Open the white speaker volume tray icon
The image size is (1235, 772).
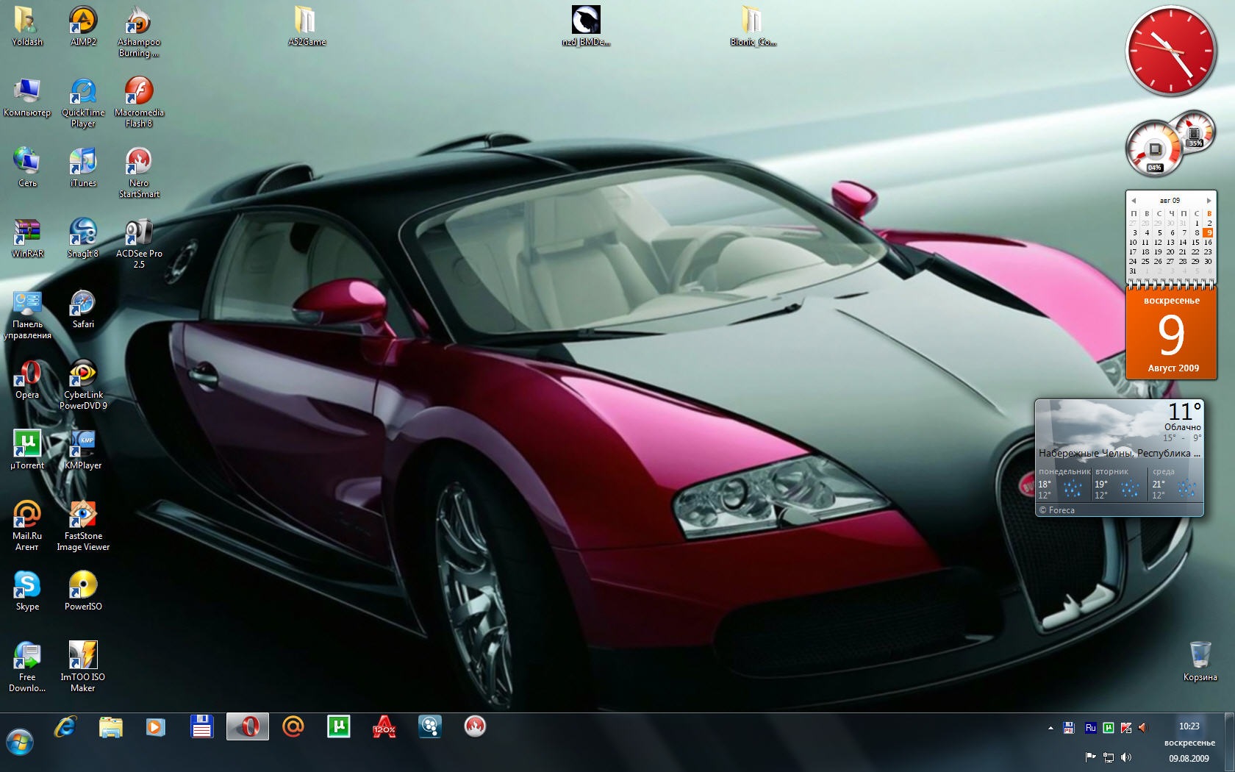[1126, 757]
